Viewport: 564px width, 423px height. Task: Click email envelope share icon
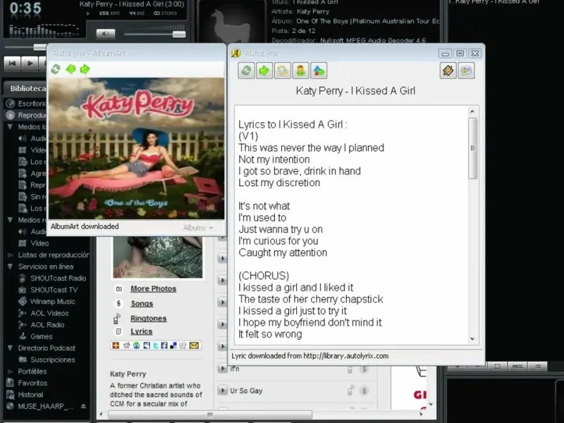coord(194,345)
